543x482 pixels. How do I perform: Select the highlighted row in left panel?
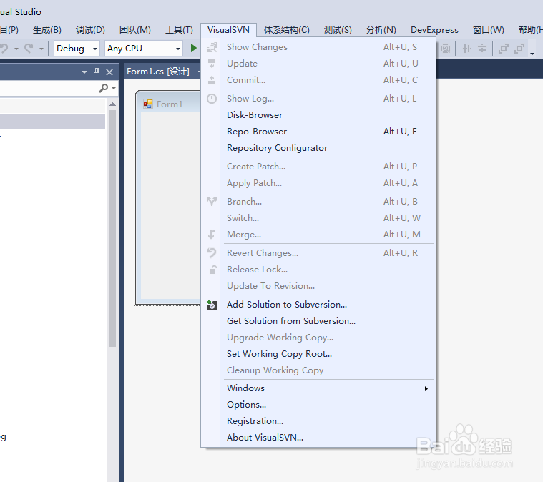52,121
